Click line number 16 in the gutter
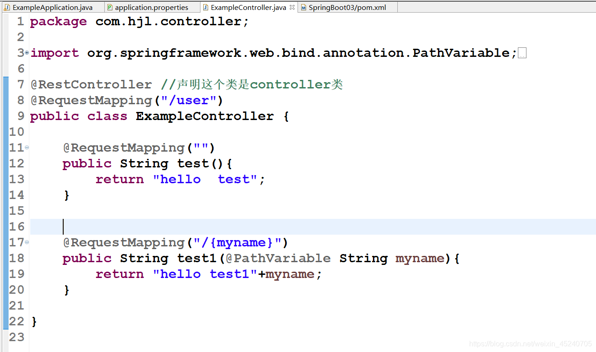Viewport: 596px width, 352px height. [17, 226]
